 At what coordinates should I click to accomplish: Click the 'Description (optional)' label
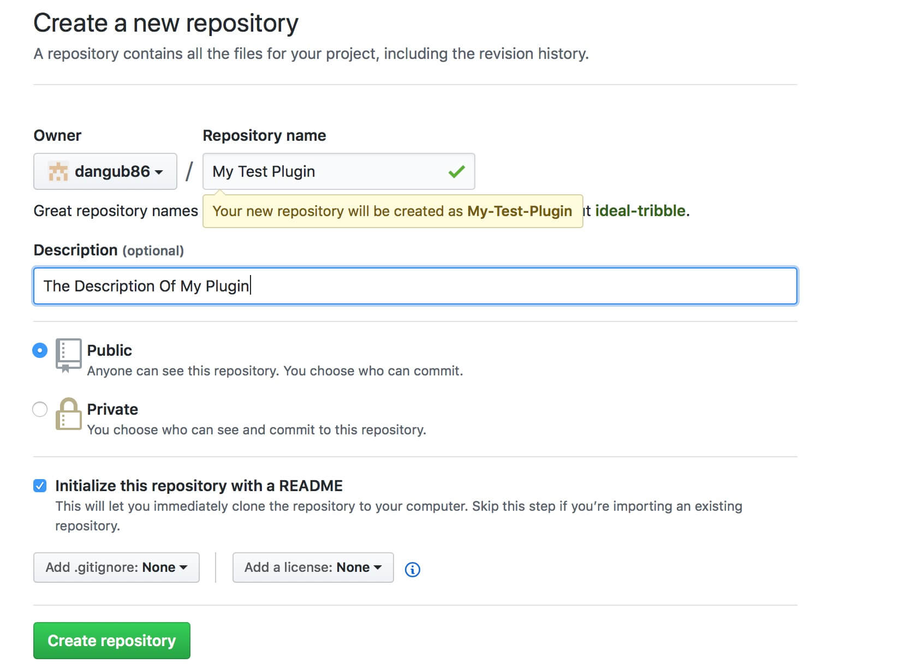pos(109,250)
